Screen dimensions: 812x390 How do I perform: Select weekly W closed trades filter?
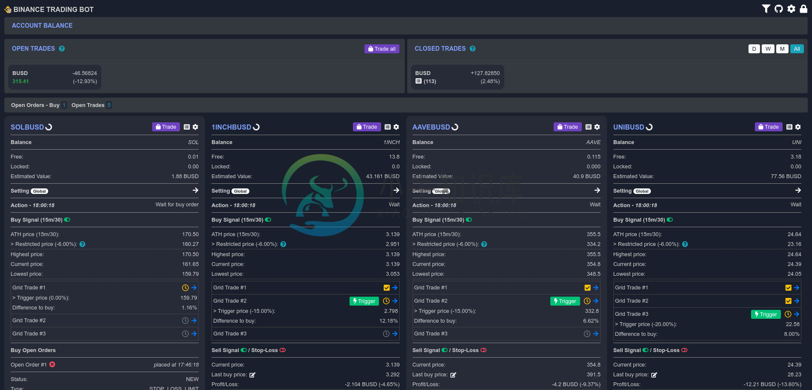tap(768, 49)
